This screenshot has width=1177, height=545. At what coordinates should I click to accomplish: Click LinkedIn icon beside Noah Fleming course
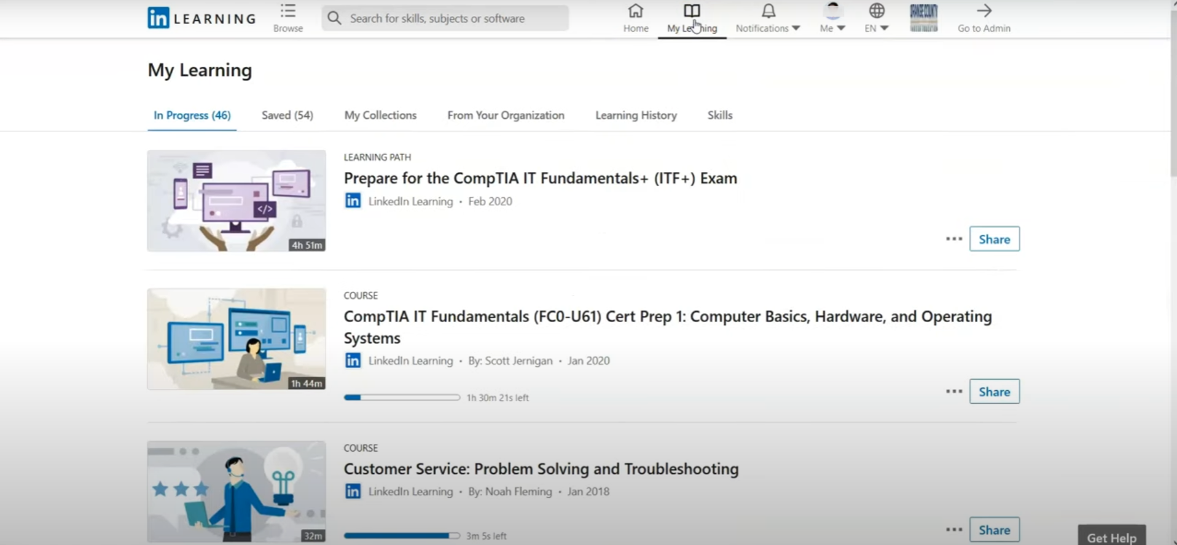click(353, 492)
